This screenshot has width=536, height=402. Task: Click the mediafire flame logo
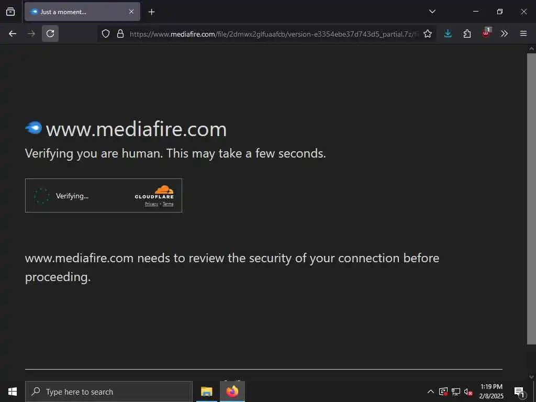coord(33,128)
